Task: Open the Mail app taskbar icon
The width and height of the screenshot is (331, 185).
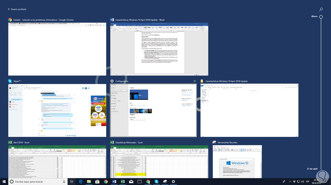Action: point(131,182)
